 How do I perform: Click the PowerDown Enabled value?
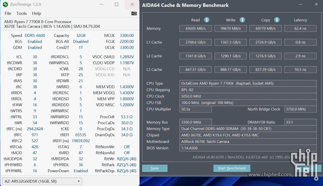click(81, 171)
